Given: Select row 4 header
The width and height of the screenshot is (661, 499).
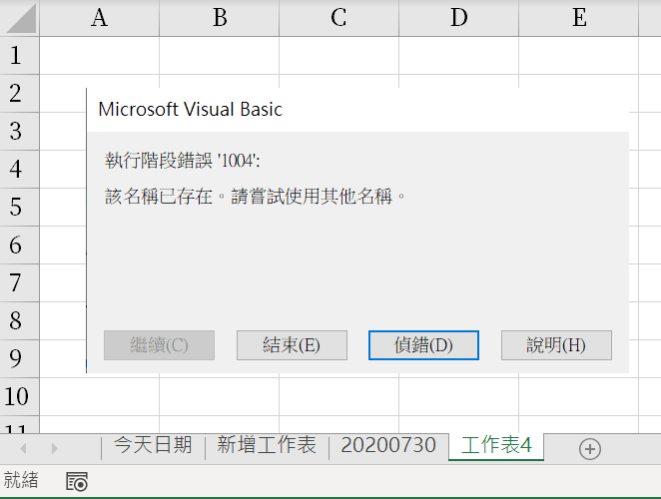Looking at the screenshot, I should (x=19, y=170).
